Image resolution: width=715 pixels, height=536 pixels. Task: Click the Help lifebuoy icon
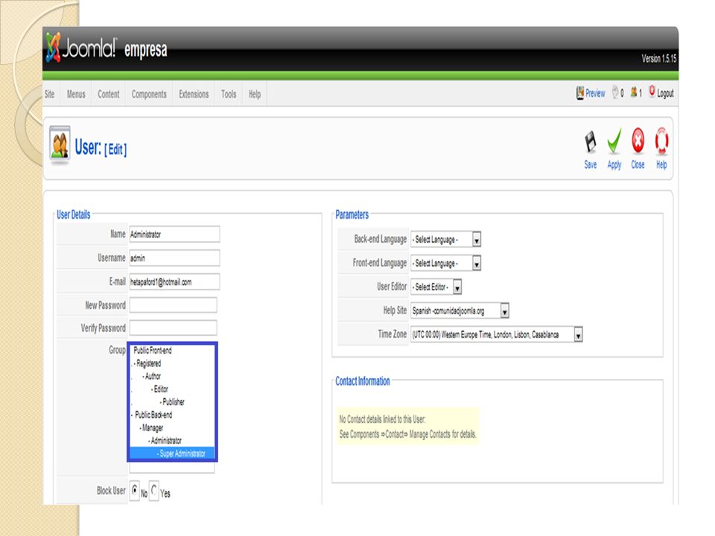661,141
